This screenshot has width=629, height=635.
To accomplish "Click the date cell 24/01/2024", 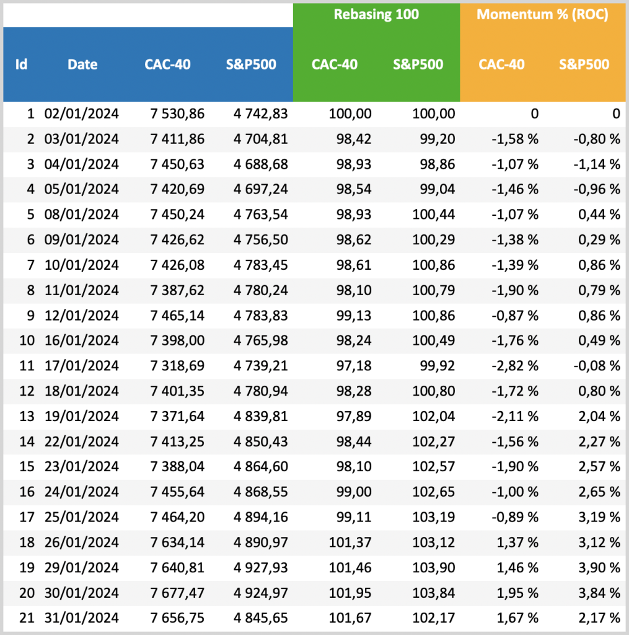I will click(x=81, y=492).
